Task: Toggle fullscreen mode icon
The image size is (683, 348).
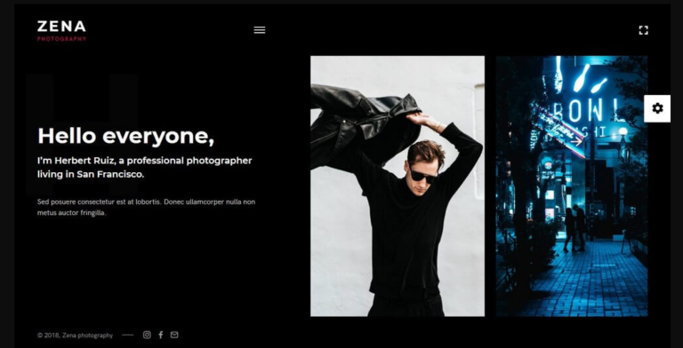Action: (x=643, y=30)
